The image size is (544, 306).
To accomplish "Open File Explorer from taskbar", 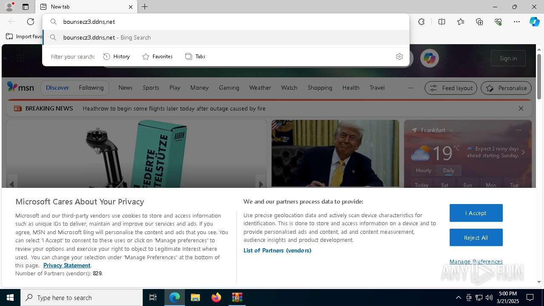I will (x=195, y=297).
